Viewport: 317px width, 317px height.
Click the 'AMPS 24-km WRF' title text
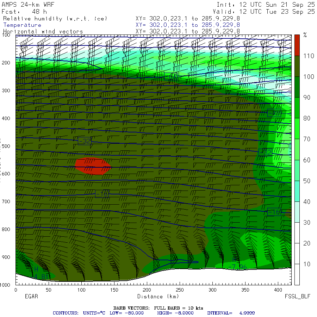pos(28,5)
